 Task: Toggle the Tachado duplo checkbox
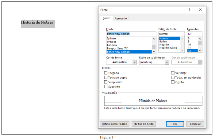(x=106, y=78)
